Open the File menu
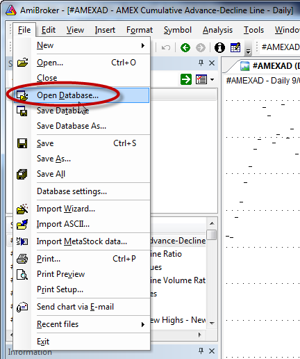 click(x=24, y=30)
